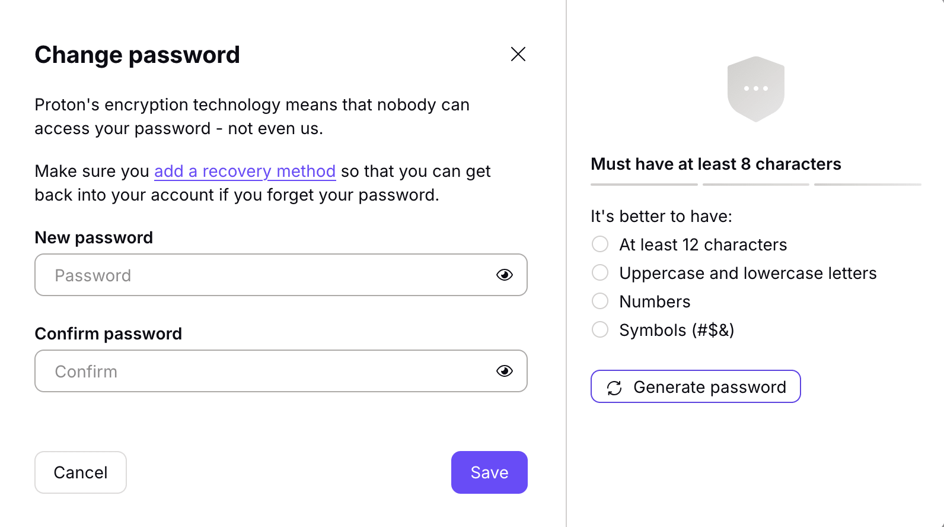
Task: Save the new password
Action: click(x=489, y=472)
